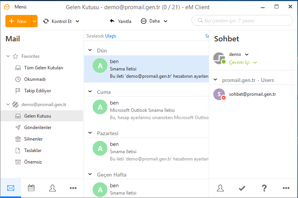Change sort order via Ulaştı link
This screenshot has width=298, height=198.
coord(110,36)
